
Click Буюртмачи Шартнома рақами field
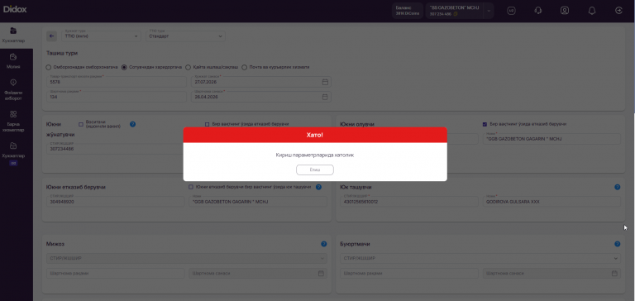(409, 274)
